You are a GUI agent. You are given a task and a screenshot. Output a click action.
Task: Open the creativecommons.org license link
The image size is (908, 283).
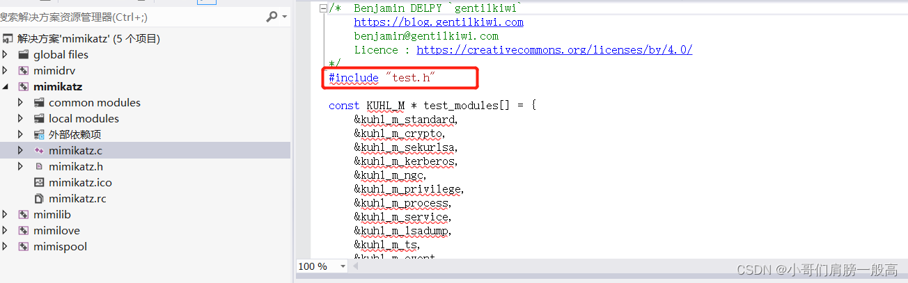(554, 50)
